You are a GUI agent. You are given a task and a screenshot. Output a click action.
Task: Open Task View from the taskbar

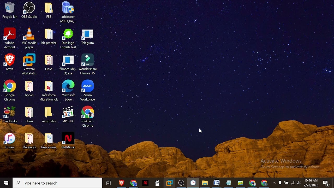[x=109, y=183]
